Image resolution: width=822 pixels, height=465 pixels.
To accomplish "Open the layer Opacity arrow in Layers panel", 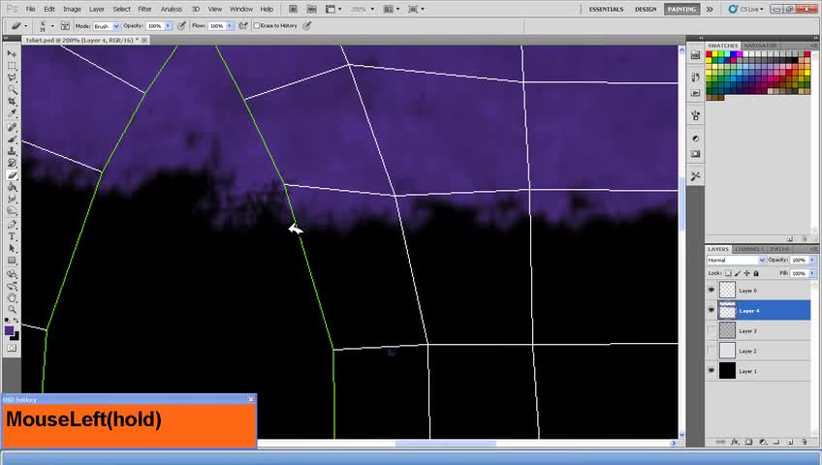I will pos(812,260).
